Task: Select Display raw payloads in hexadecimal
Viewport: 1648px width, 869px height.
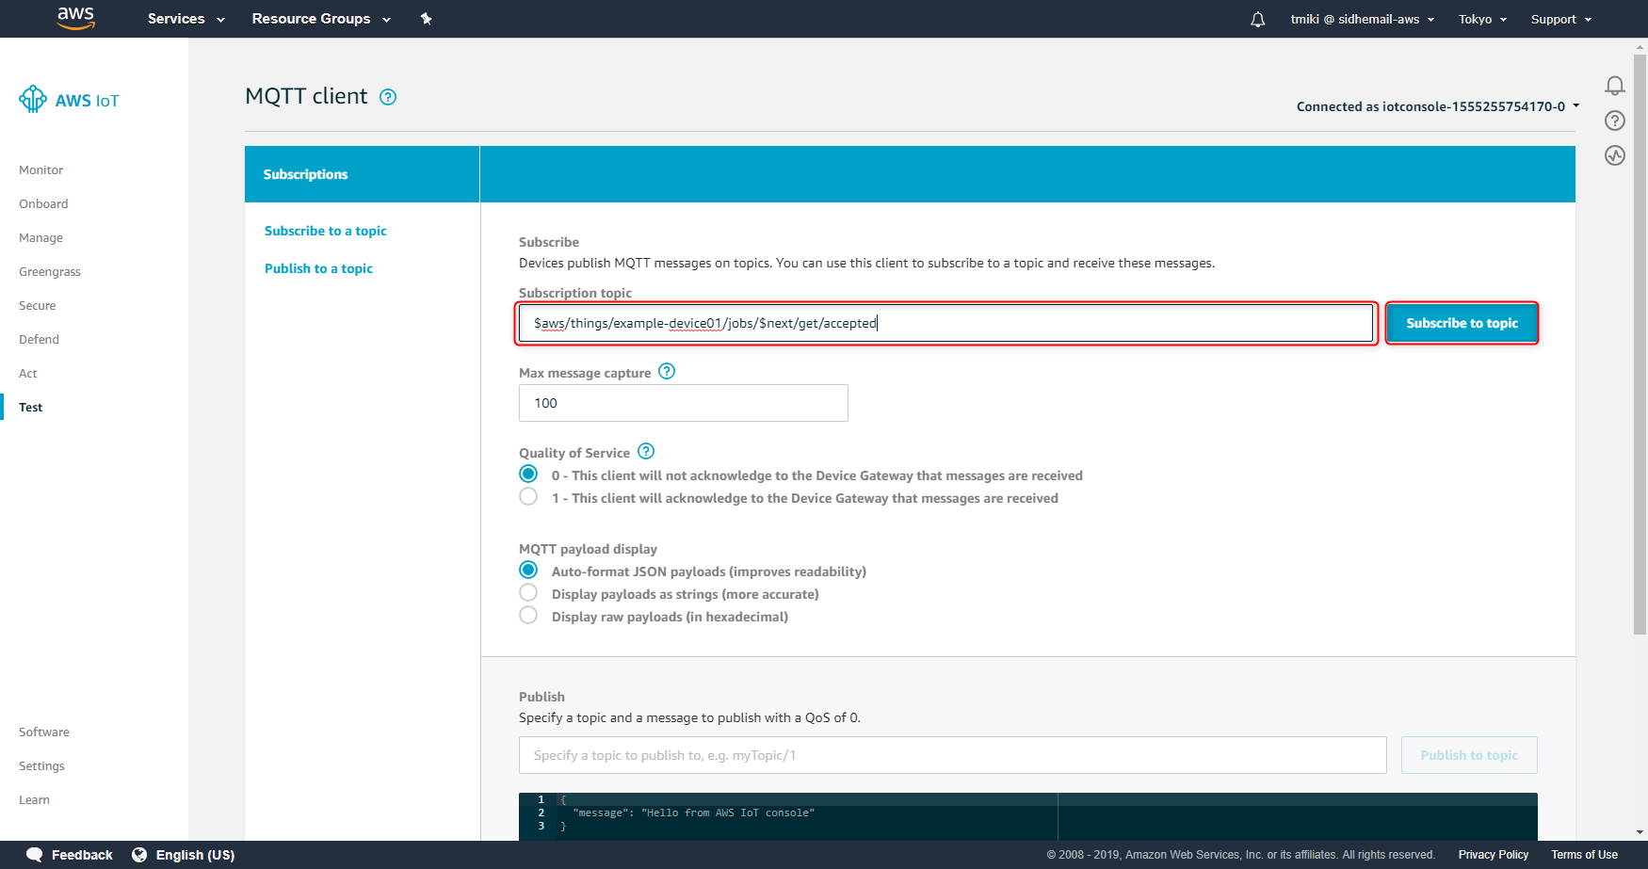Action: [x=528, y=616]
